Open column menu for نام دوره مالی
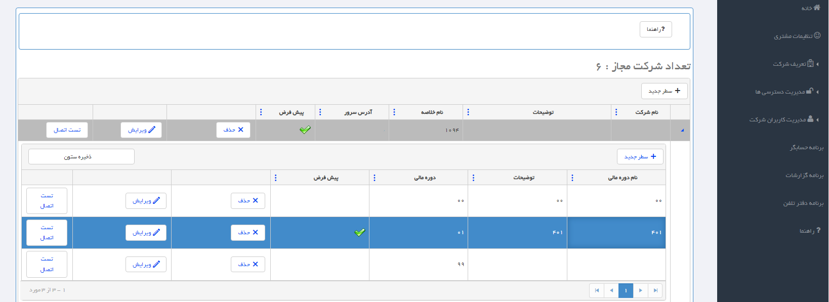The image size is (829, 302). click(x=572, y=178)
